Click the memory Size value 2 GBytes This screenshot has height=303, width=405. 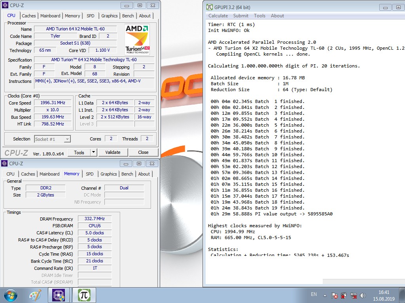tap(46, 195)
